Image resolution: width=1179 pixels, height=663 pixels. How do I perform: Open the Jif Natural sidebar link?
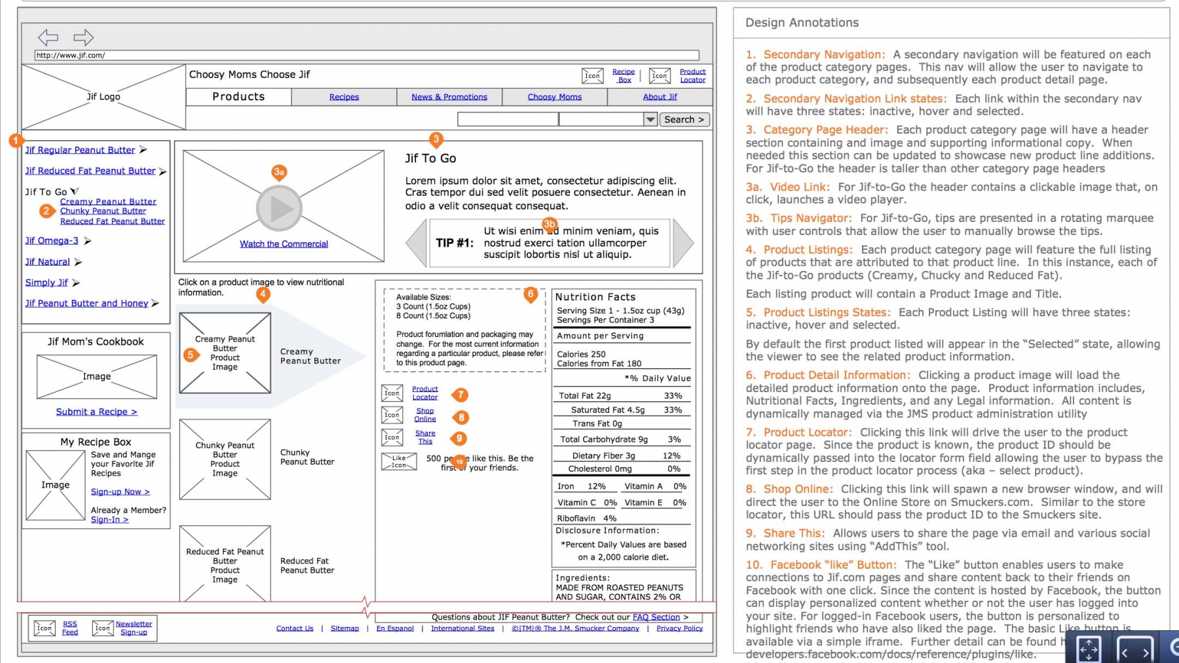(x=47, y=262)
